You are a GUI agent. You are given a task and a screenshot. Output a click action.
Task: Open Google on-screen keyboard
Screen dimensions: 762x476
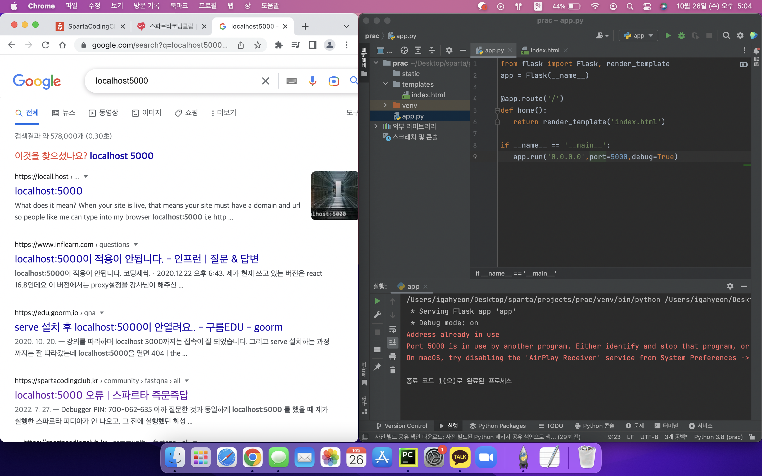[x=291, y=81]
